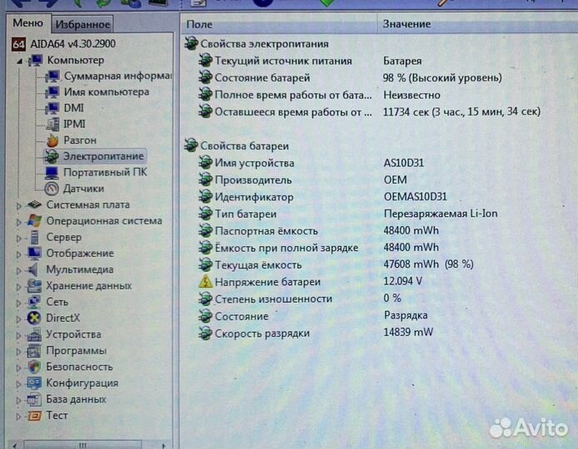Viewport: 578px width, 449px height.
Task: Click the Системная плата board icon
Action: tap(34, 205)
